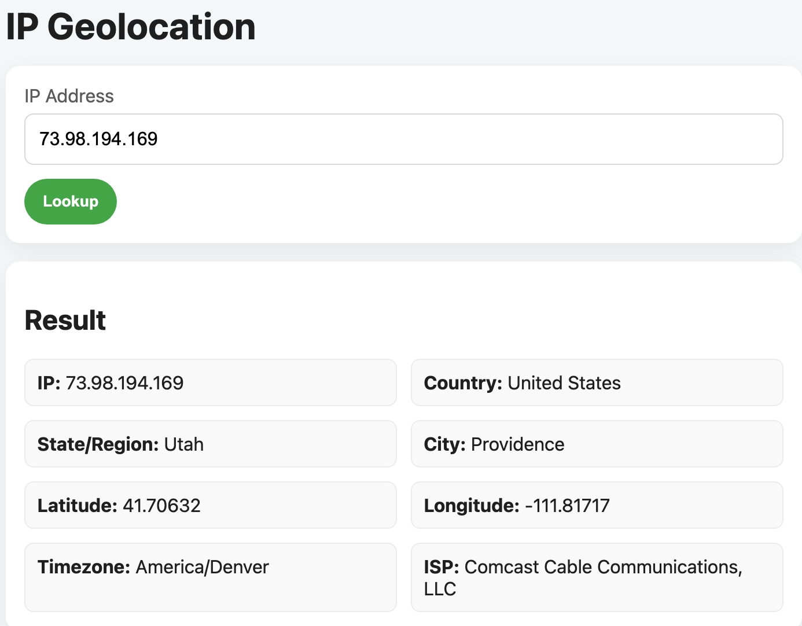
Task: Select the Utah text in State/Region
Action: [183, 444]
